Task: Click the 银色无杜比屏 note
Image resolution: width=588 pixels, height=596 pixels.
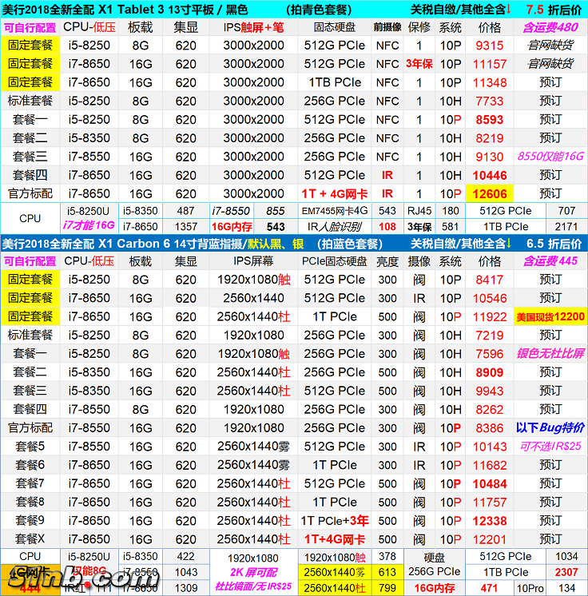Action: (550, 354)
